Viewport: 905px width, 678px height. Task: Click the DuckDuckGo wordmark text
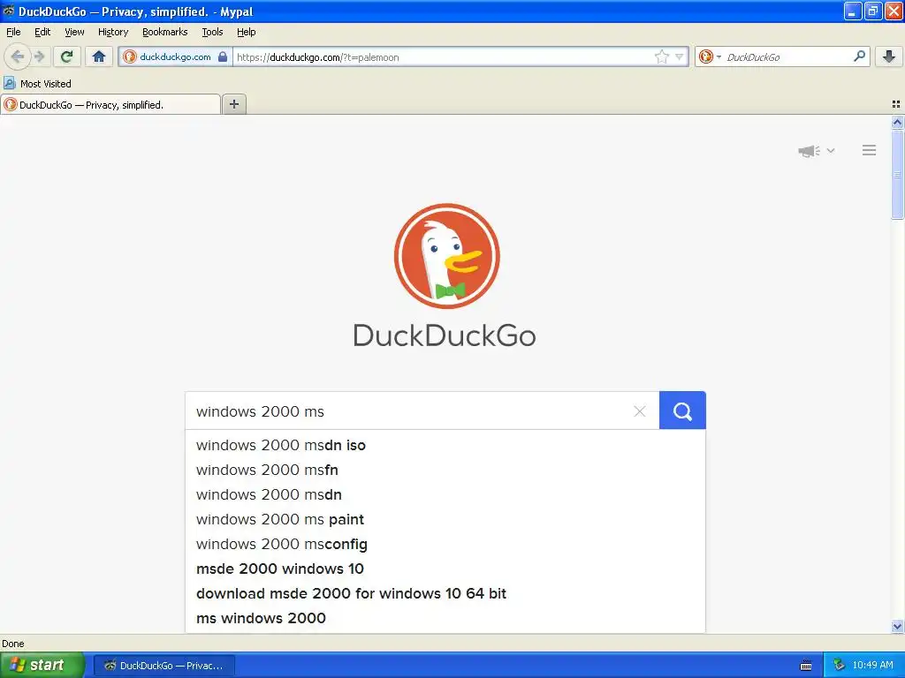point(445,335)
